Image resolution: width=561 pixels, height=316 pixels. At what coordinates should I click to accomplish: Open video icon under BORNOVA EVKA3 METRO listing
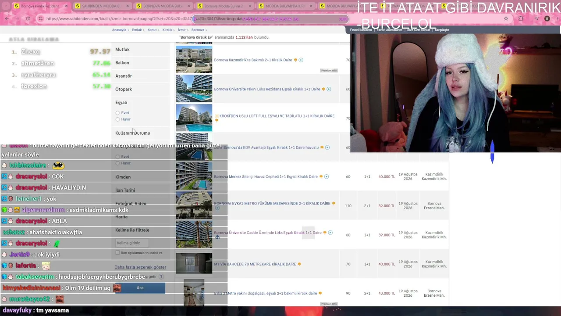point(217,208)
